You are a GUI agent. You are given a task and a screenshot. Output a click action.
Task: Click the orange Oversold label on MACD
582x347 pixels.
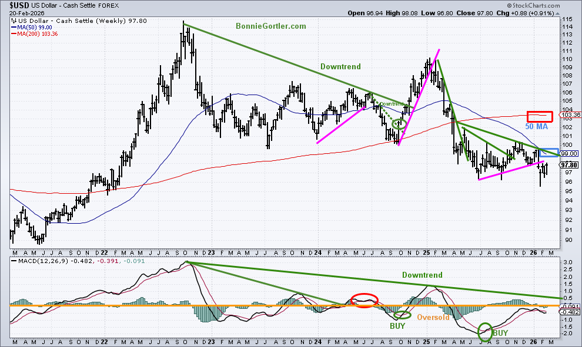point(434,318)
